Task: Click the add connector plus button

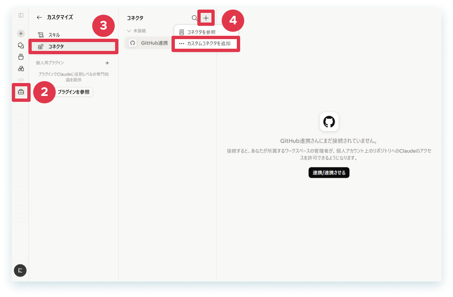Action: 206,18
